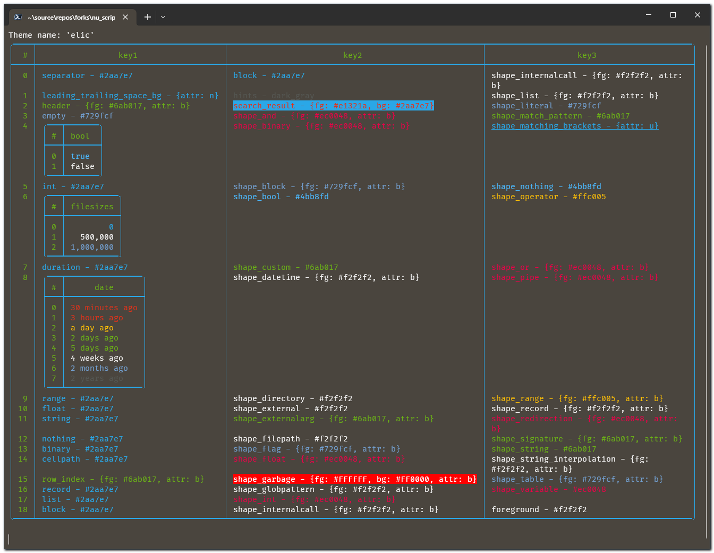Click red-highlighted 'shape_garbage' entry

pos(355,479)
